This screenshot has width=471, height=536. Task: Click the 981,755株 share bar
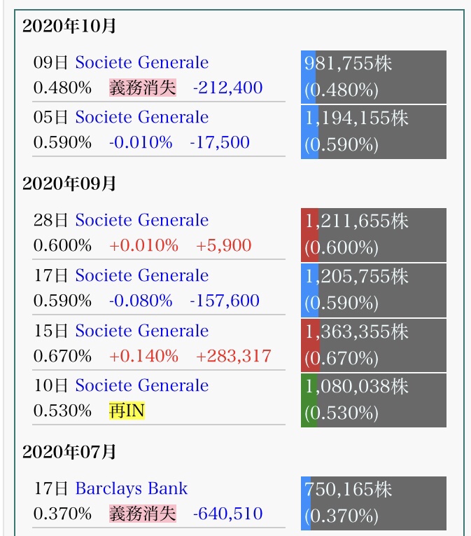pos(374,77)
